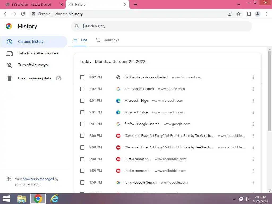Screen dimensions: 272x204
Task: Open actions menu for E2Guardian entry
Action: [253, 77]
